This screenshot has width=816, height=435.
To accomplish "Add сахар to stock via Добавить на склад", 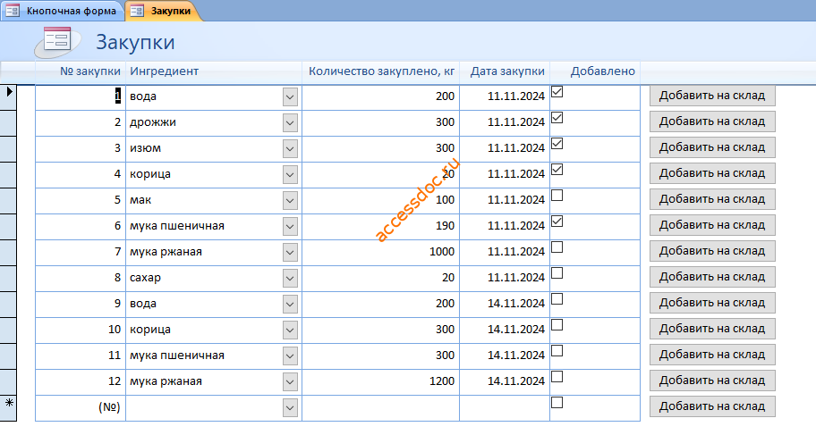I will tap(712, 277).
